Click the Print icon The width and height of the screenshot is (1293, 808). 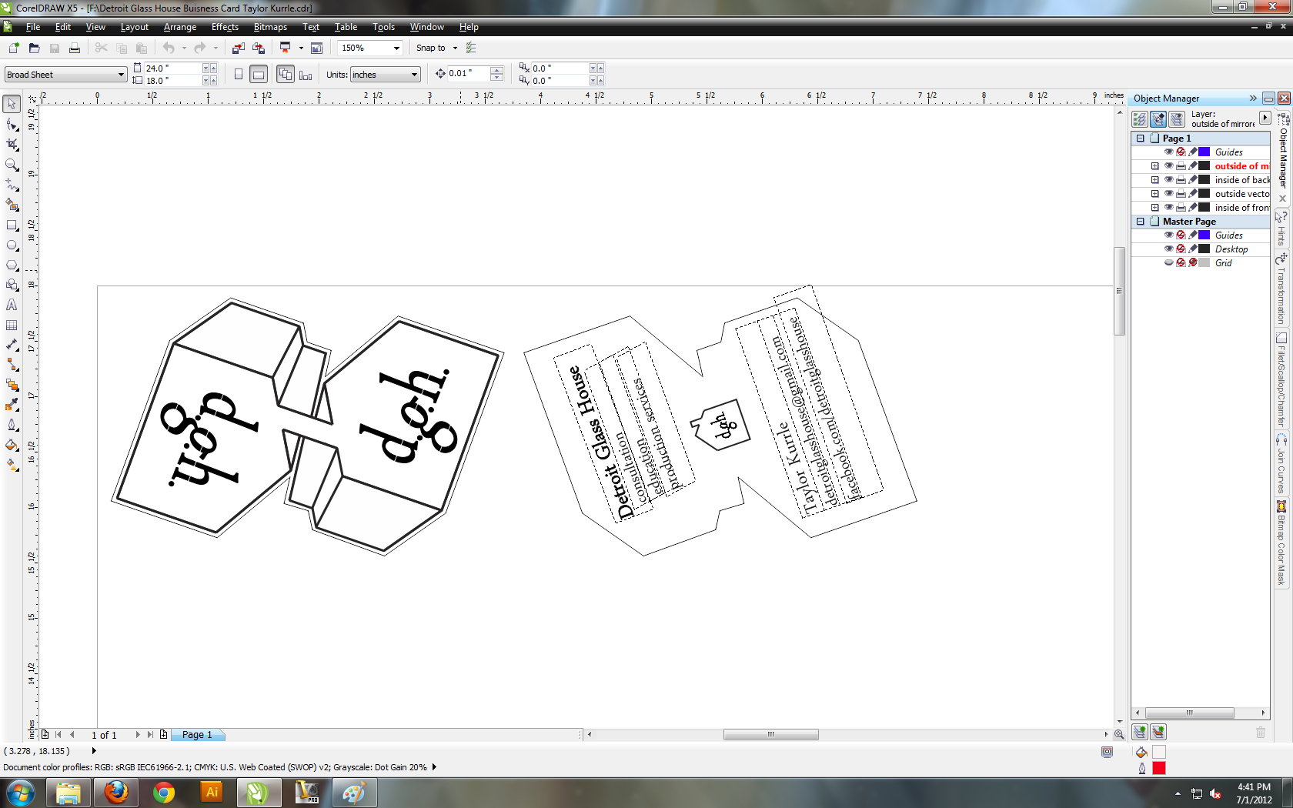75,48
